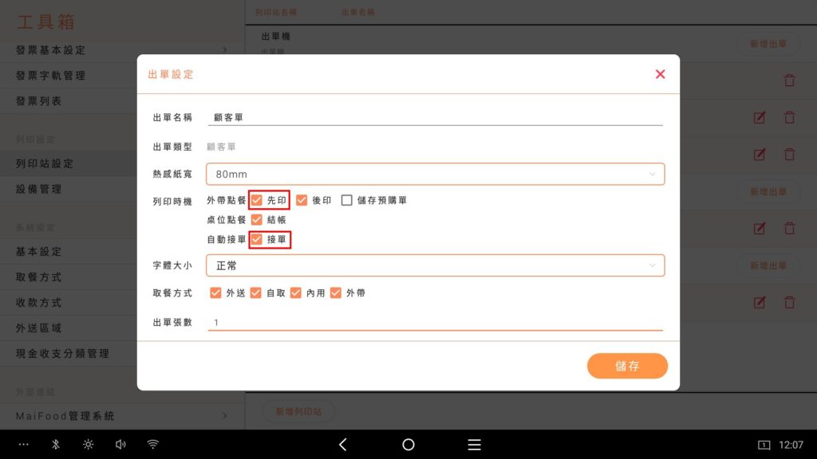Expand the 字體大小 dropdown
817x459 pixels.
(x=435, y=265)
